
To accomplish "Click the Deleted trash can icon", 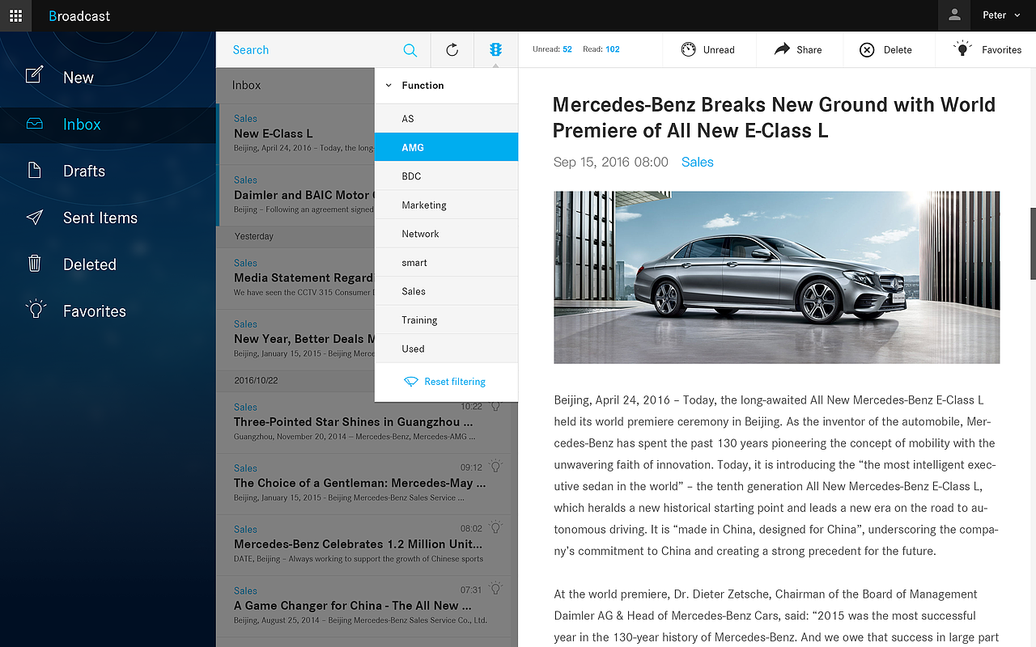I will pos(34,264).
